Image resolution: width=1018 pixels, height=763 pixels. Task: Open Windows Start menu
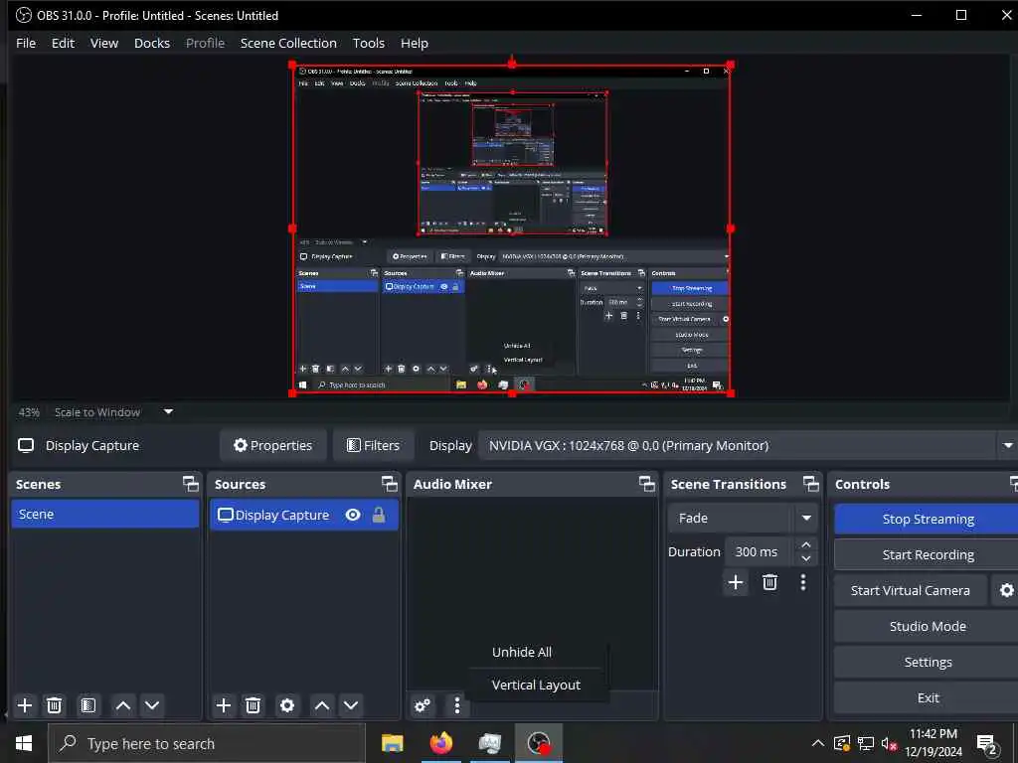tap(24, 743)
